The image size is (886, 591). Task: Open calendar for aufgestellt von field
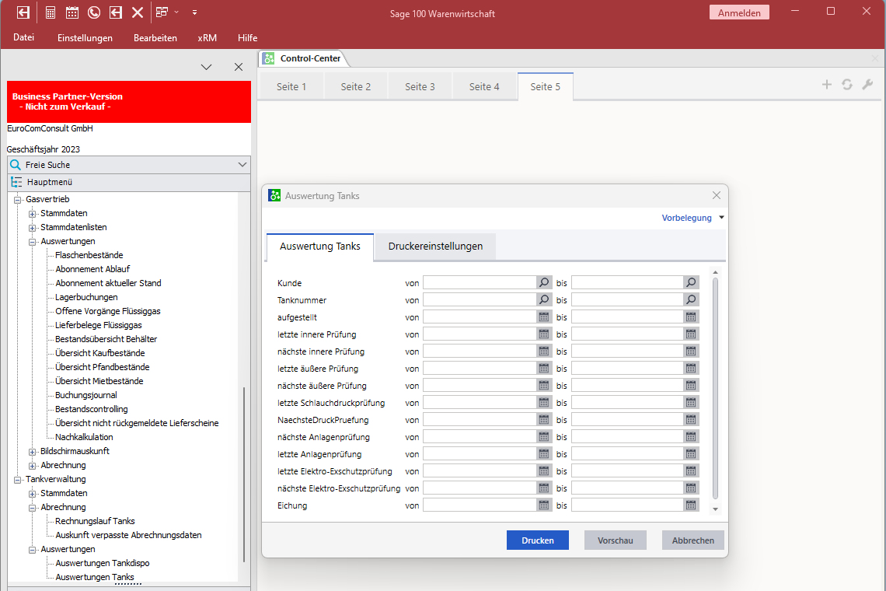[x=544, y=317]
